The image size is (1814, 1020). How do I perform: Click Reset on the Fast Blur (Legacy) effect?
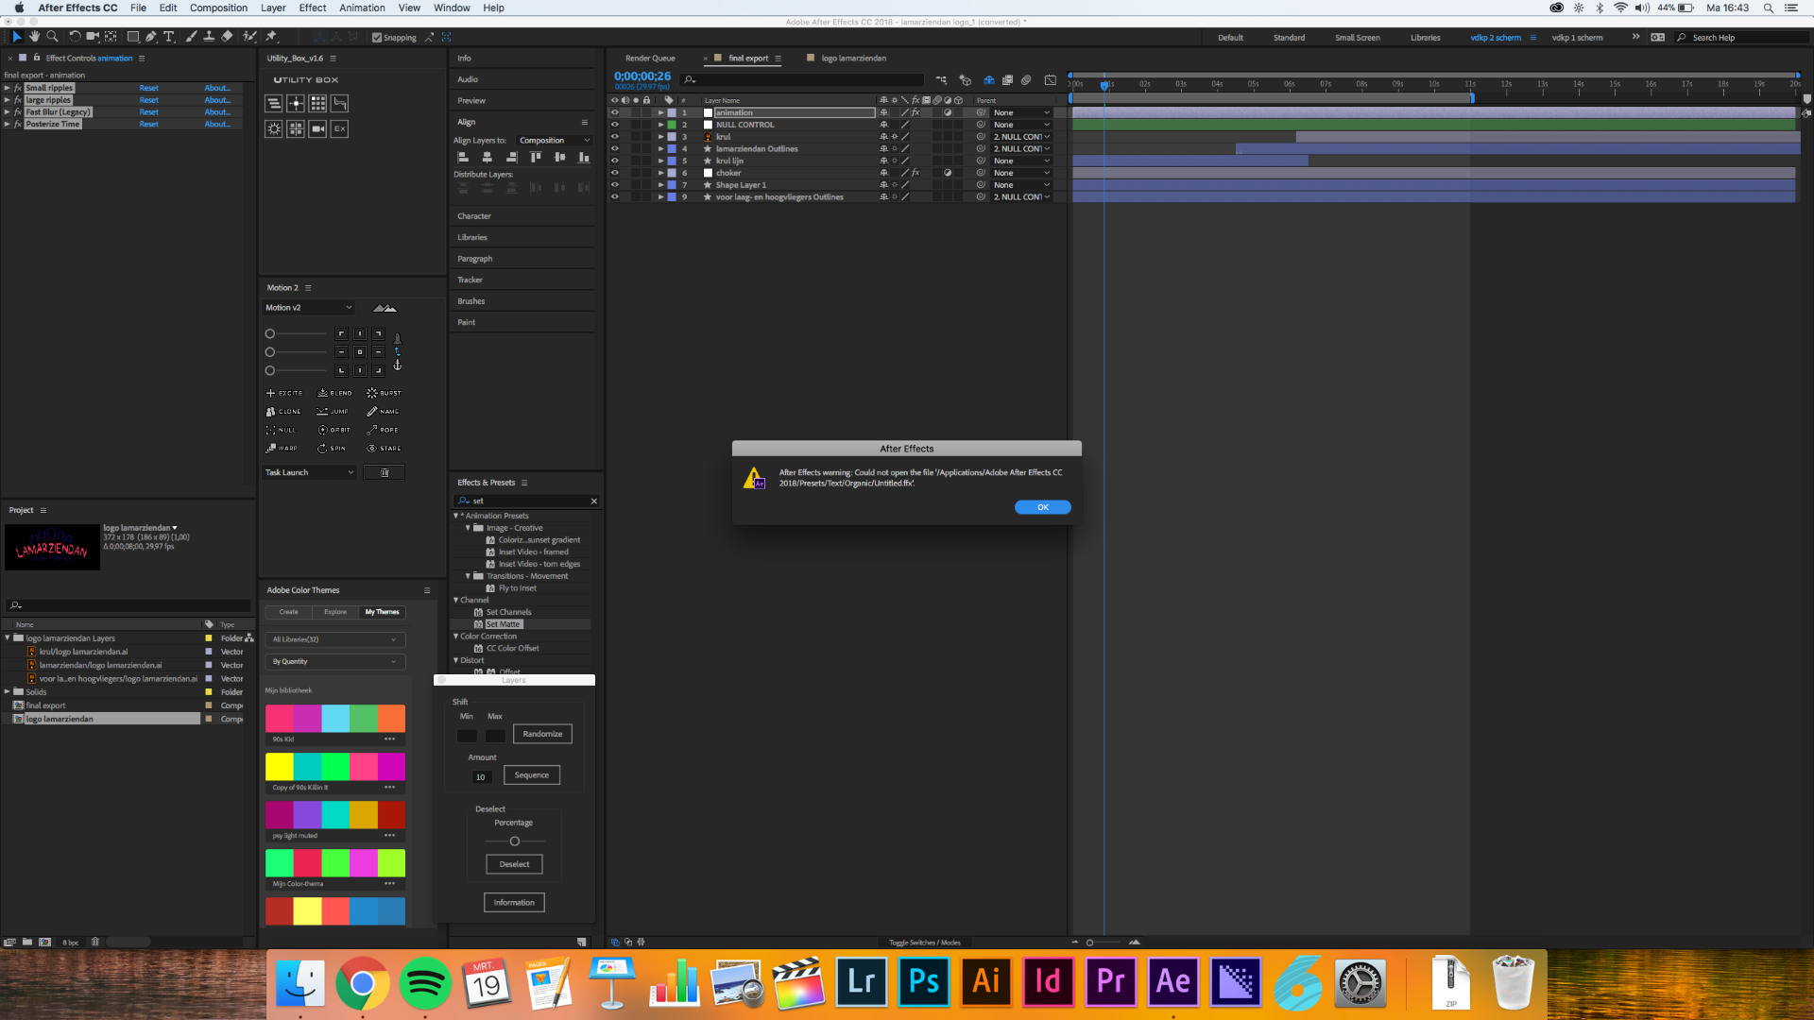pos(148,111)
